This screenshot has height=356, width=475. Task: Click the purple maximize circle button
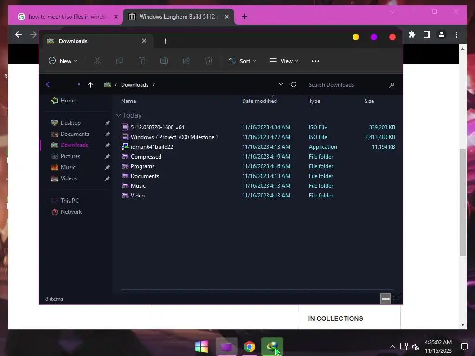(374, 37)
